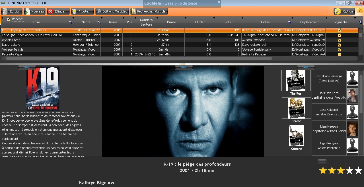Click Harrison Ford's actor photo

coord(352,95)
